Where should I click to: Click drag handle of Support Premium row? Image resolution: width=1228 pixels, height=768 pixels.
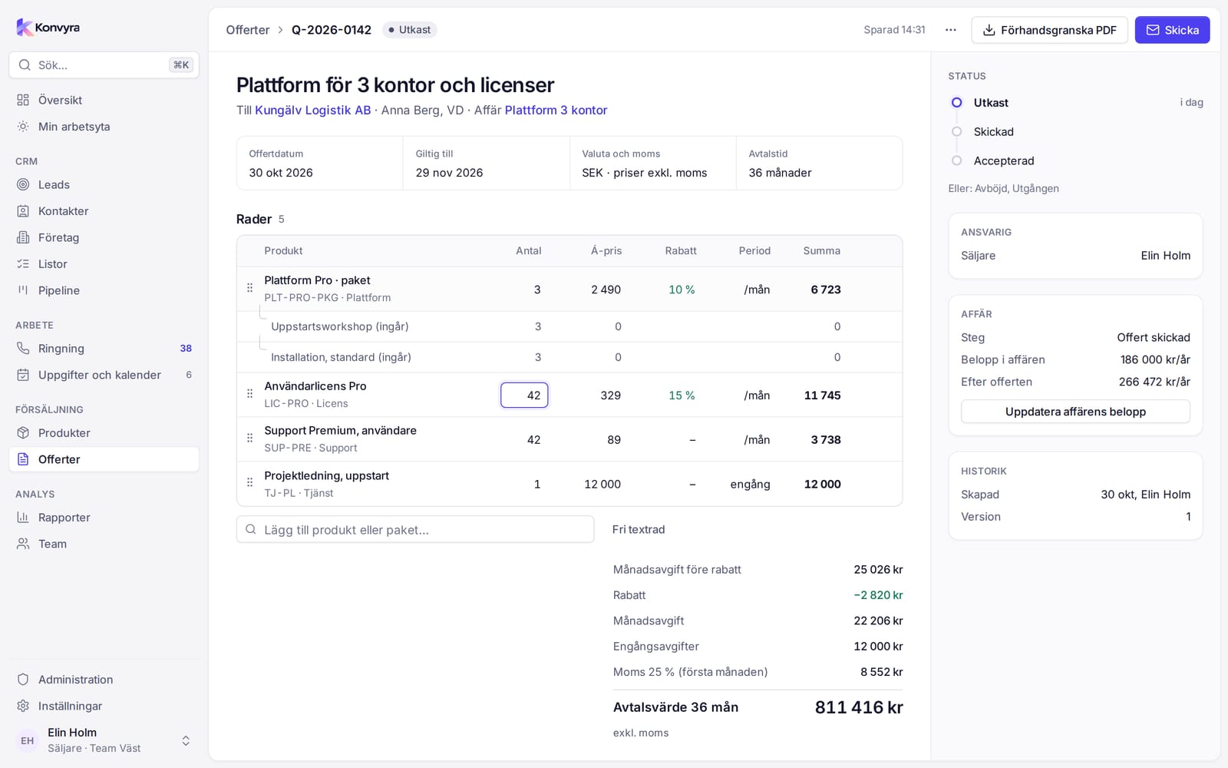coord(249,439)
